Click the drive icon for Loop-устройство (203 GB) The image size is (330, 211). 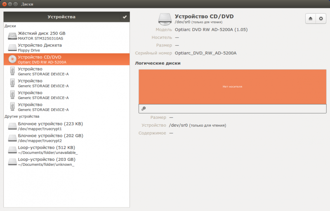coord(12,162)
